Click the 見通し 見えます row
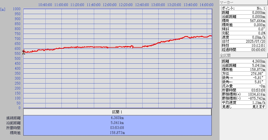 click(243, 106)
